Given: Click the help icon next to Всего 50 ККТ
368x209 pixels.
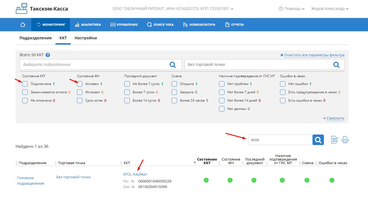Looking at the screenshot, I should [48, 55].
